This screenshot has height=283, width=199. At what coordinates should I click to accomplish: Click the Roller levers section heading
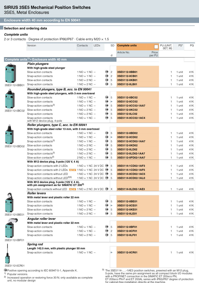37,193
